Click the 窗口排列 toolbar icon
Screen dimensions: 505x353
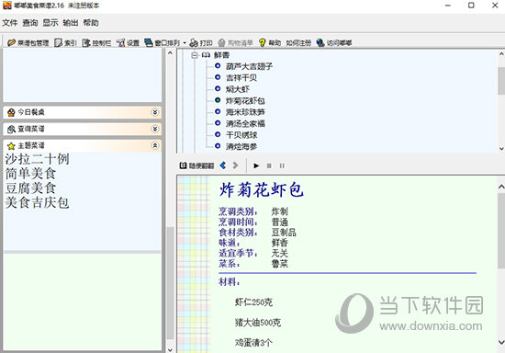point(148,42)
